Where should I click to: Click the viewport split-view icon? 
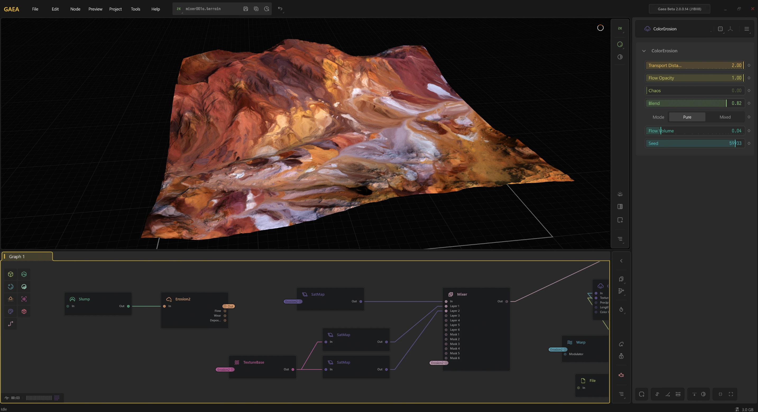[620, 207]
